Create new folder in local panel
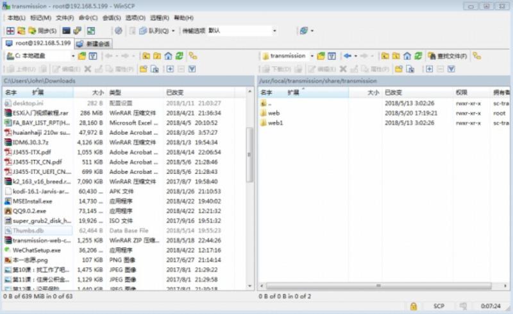This screenshot has width=513, height=314. click(x=143, y=69)
